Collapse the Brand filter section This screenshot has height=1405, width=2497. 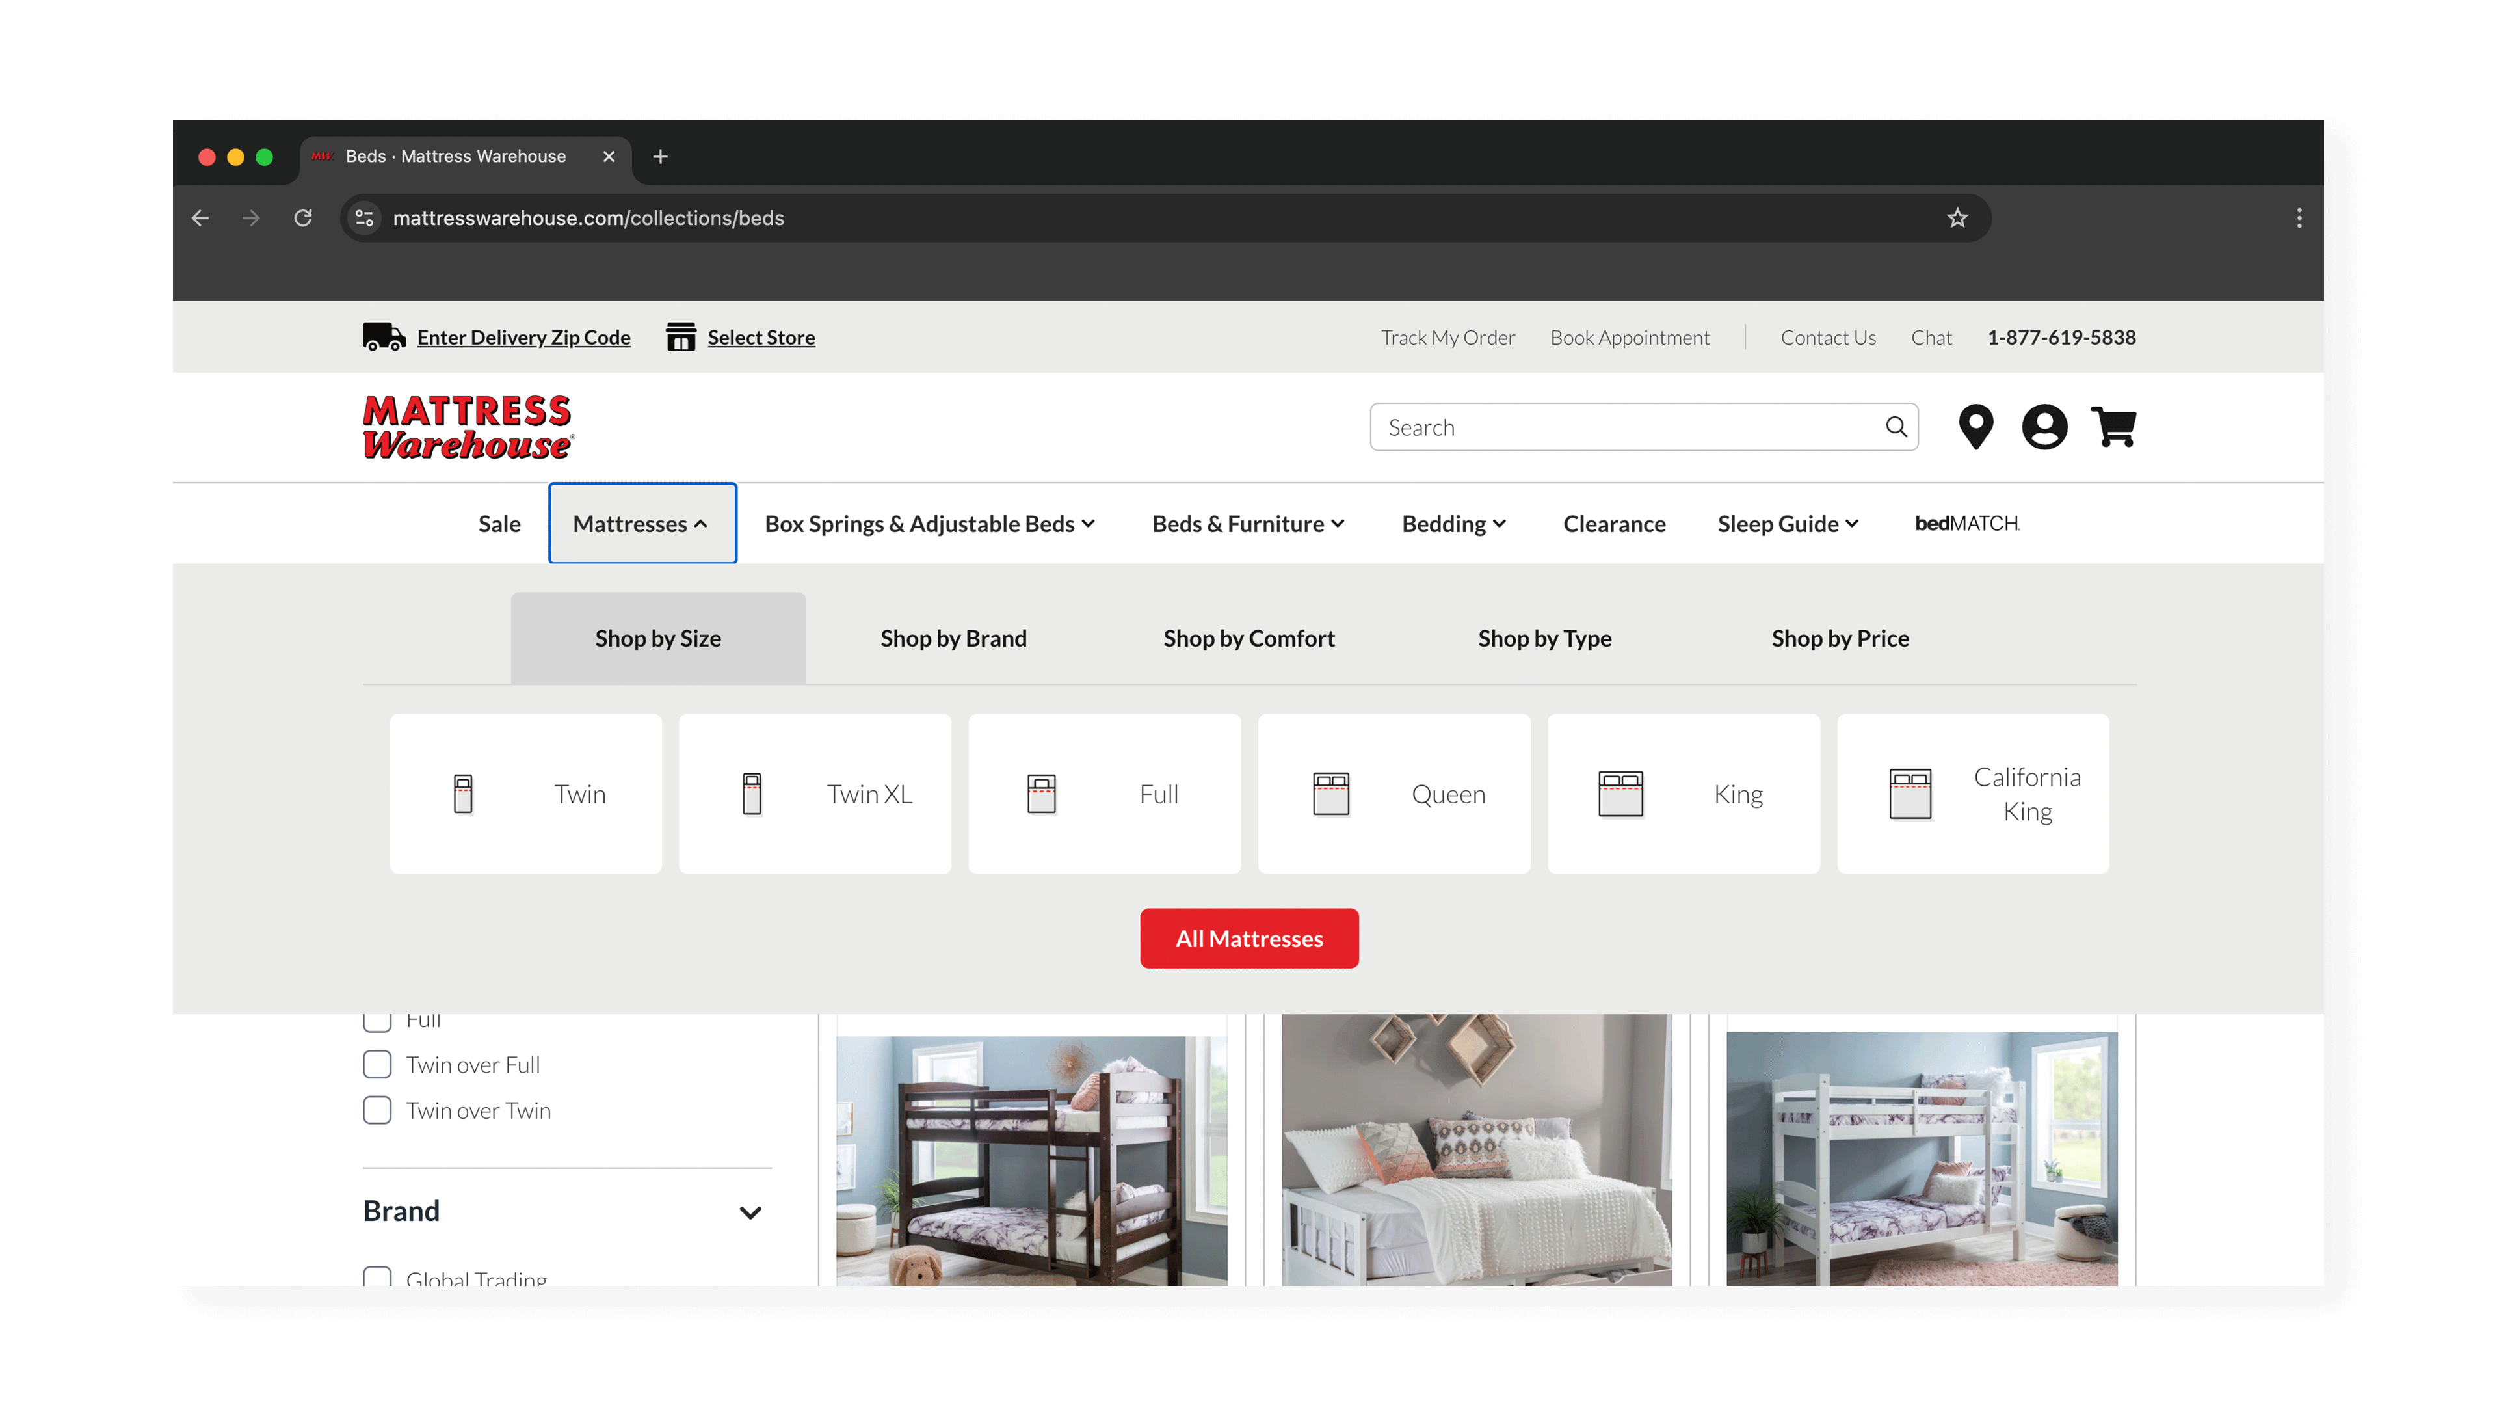pyautogui.click(x=749, y=1212)
